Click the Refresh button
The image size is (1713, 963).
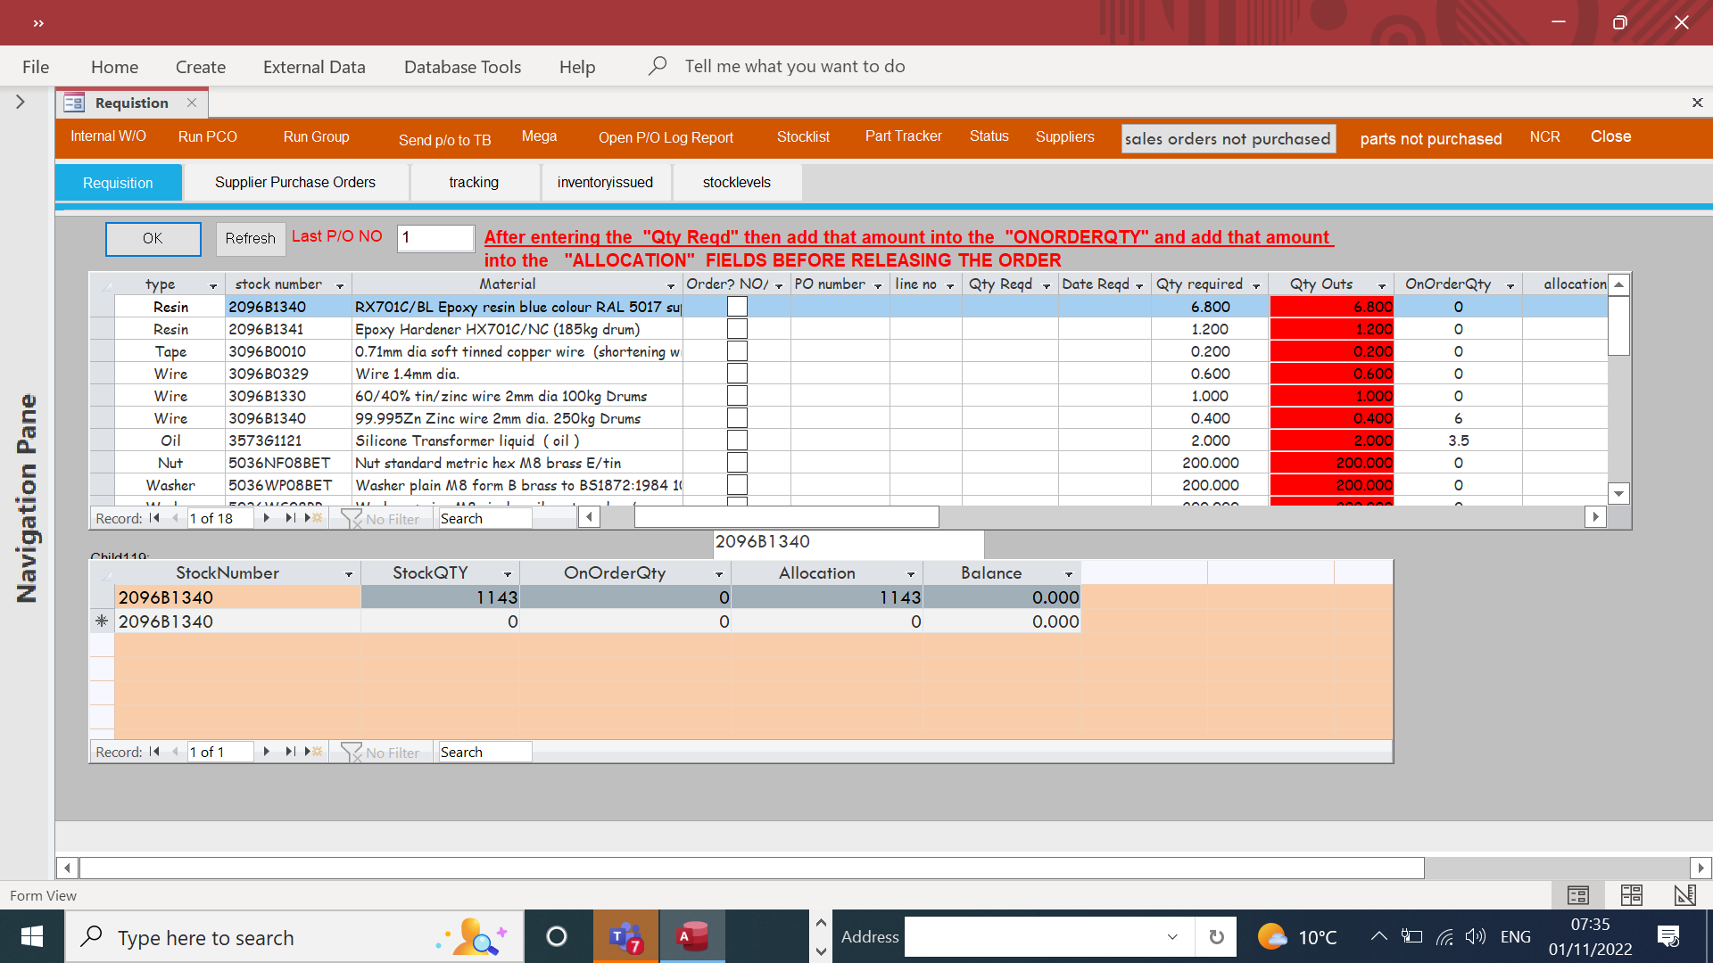pos(250,238)
